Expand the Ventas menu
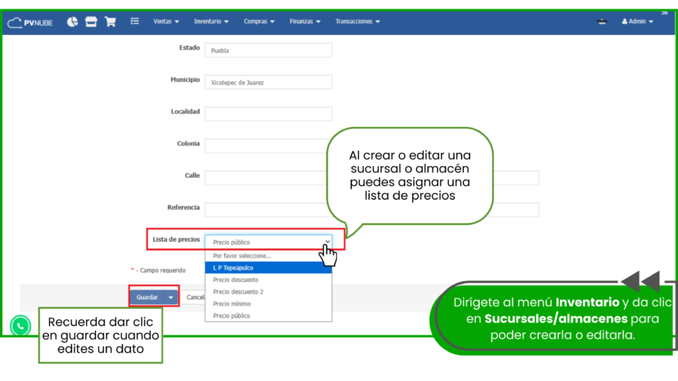Image resolution: width=678 pixels, height=381 pixels. (166, 22)
